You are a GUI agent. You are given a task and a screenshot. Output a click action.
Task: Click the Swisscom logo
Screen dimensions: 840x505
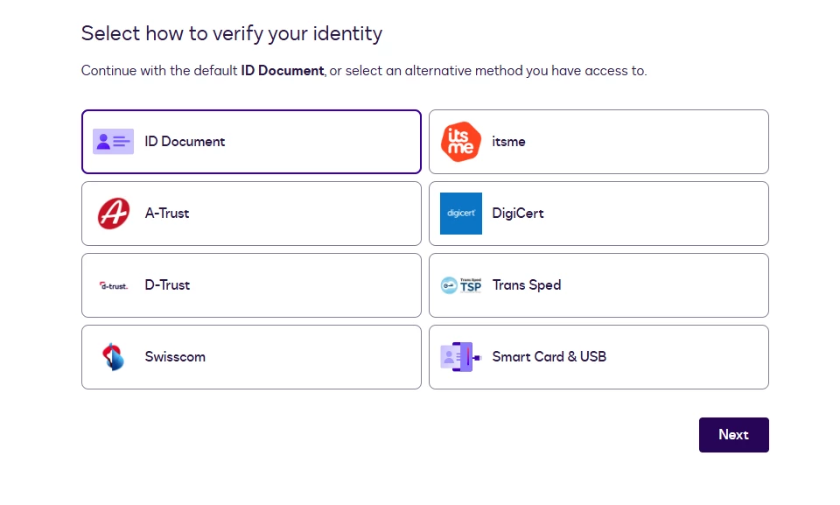click(x=113, y=357)
